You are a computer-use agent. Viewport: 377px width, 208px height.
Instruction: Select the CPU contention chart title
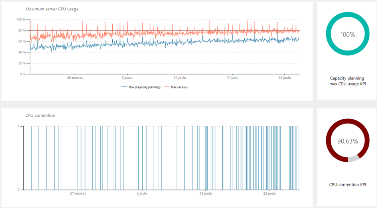pyautogui.click(x=40, y=115)
